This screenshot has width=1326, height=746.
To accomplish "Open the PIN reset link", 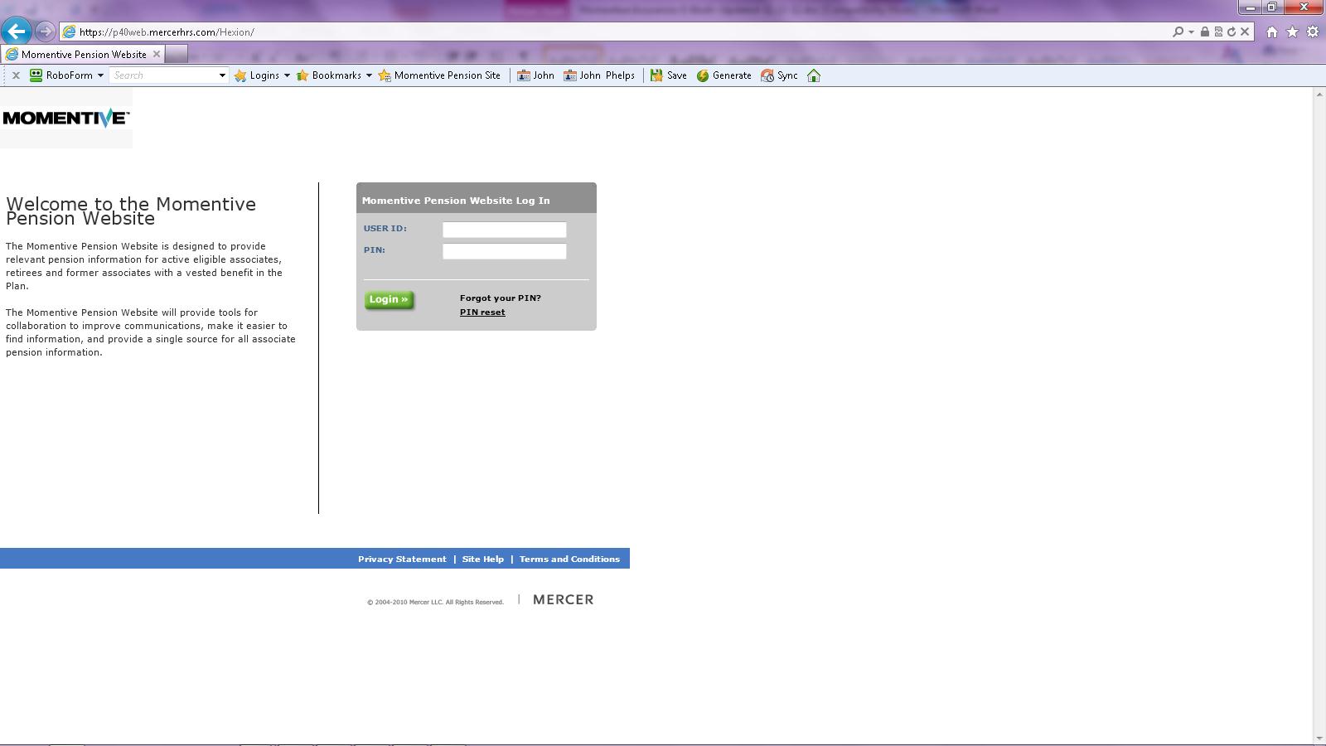I will click(482, 312).
